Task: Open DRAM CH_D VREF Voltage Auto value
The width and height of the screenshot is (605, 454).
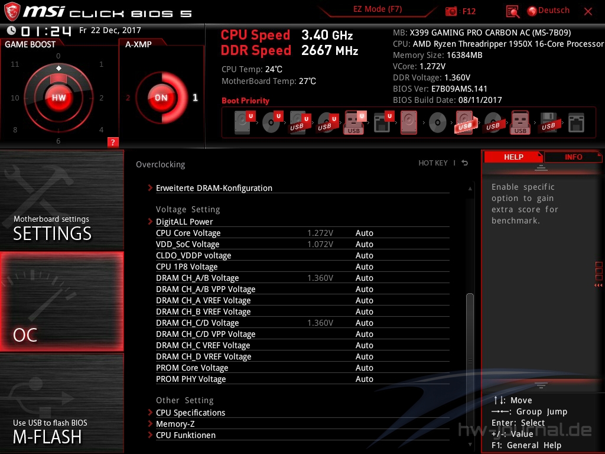Action: (364, 356)
